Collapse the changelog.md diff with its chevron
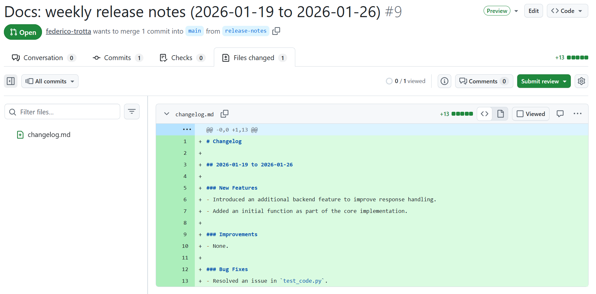 tap(167, 114)
